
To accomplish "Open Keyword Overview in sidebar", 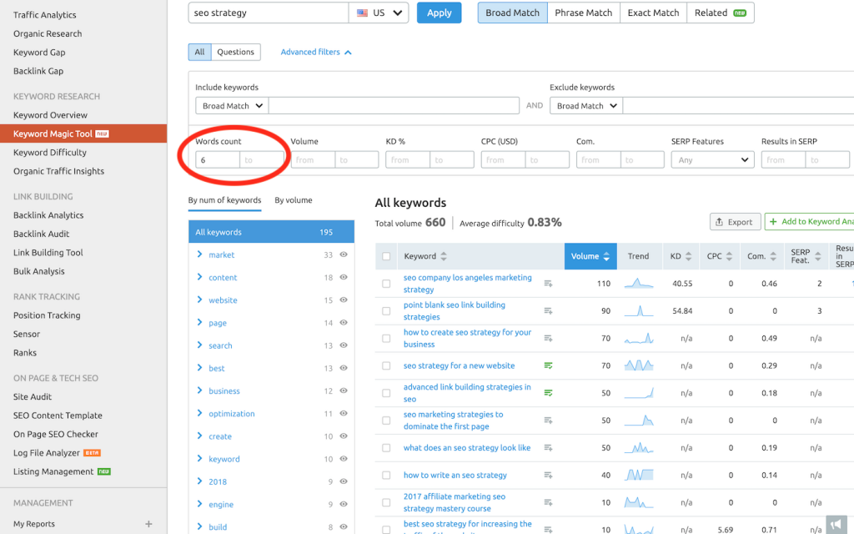I will (50, 115).
